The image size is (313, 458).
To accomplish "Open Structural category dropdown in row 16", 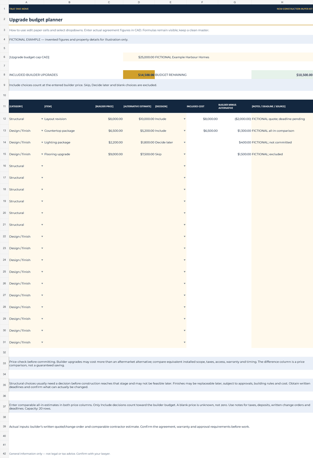I will [x=42, y=166].
